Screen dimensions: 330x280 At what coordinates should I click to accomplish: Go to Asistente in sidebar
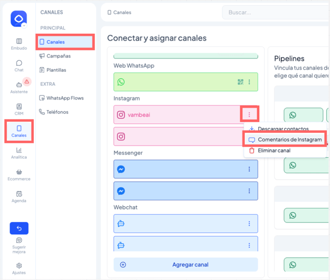click(19, 87)
